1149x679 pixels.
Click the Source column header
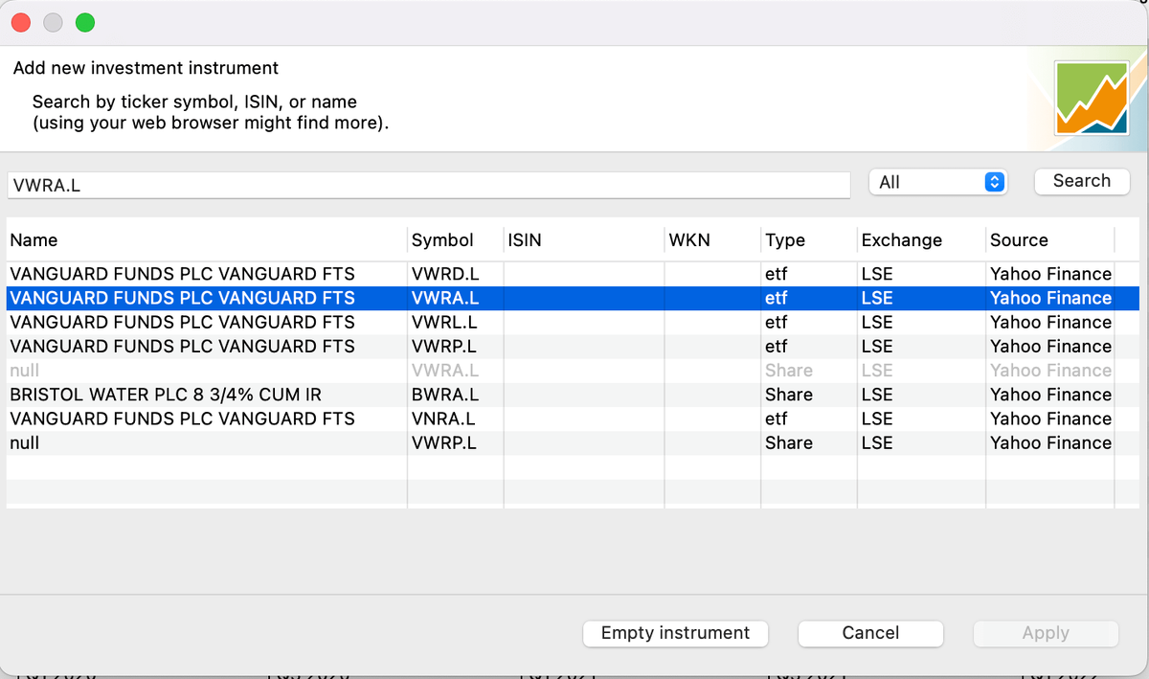[1050, 240]
